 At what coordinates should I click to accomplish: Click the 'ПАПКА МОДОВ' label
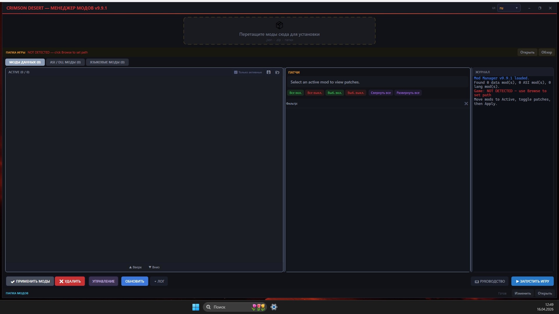pyautogui.click(x=17, y=293)
